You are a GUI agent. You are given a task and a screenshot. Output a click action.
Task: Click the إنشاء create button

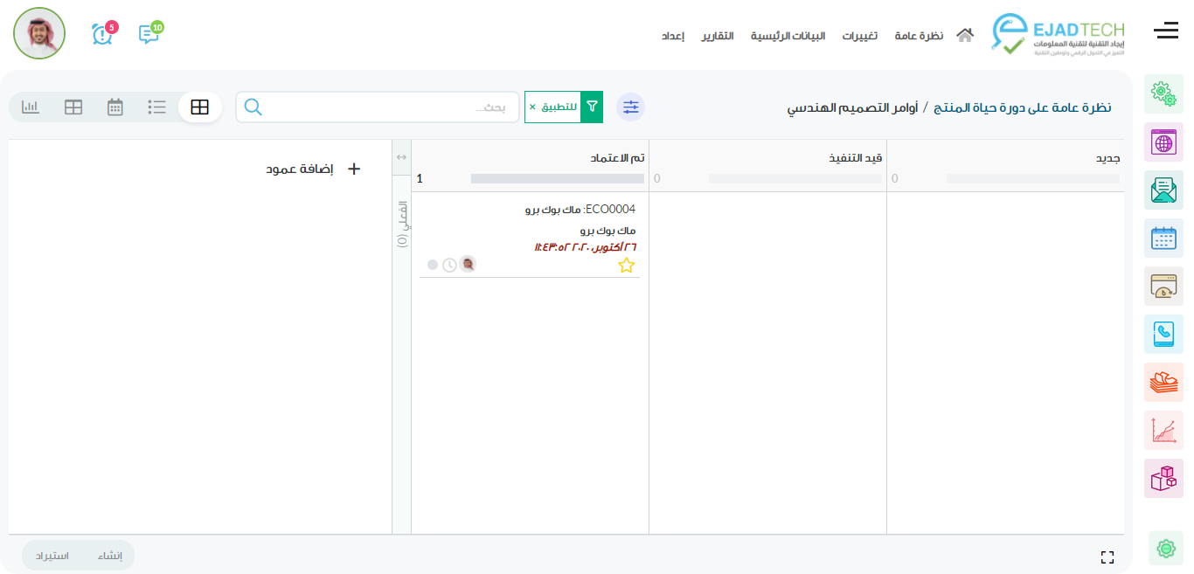tap(110, 556)
